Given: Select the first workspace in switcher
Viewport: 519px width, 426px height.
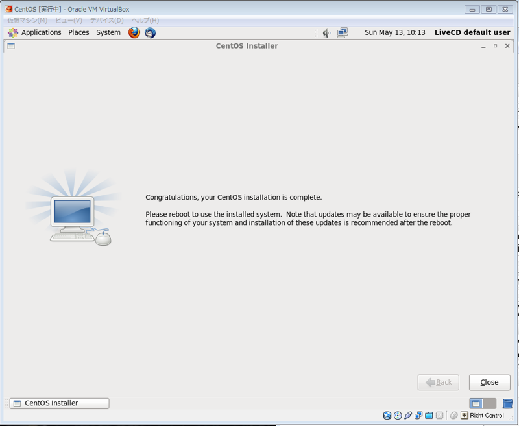Looking at the screenshot, I should (476, 403).
